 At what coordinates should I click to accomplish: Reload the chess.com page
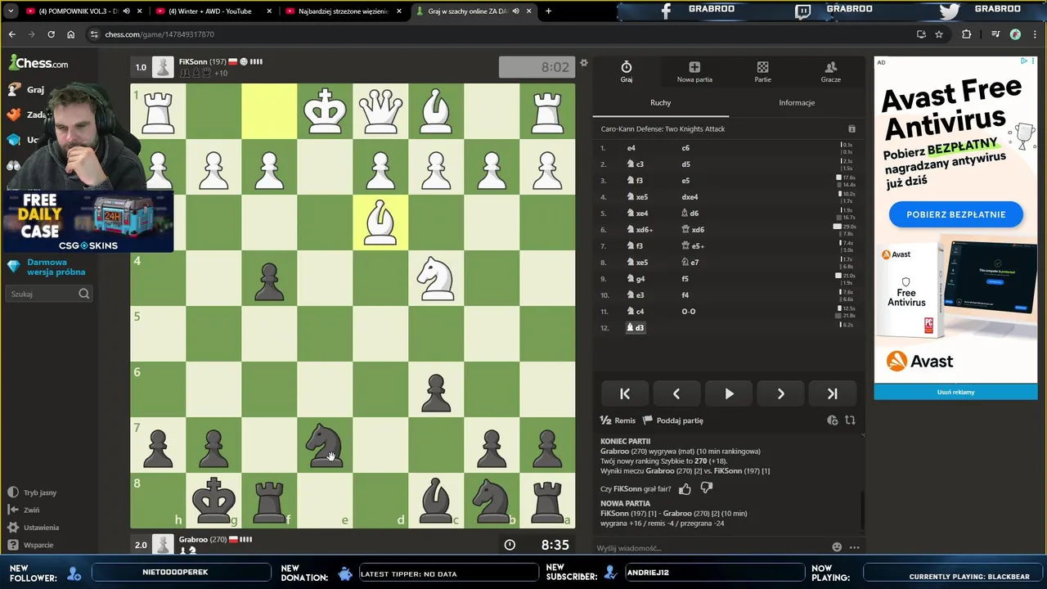click(51, 34)
